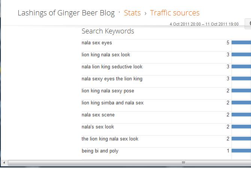The height and width of the screenshot is (169, 251).
Task: Click the Search Keywords heading
Action: (x=108, y=31)
